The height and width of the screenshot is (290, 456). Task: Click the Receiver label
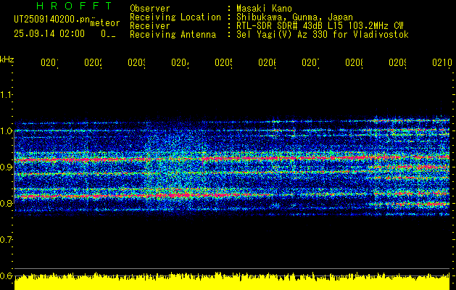coord(150,26)
